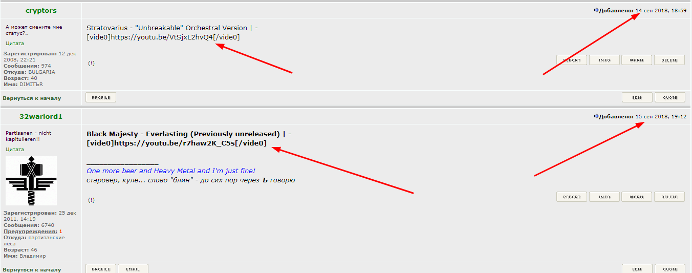Open cryptors' PROFILE button
692x273 pixels.
pos(101,97)
